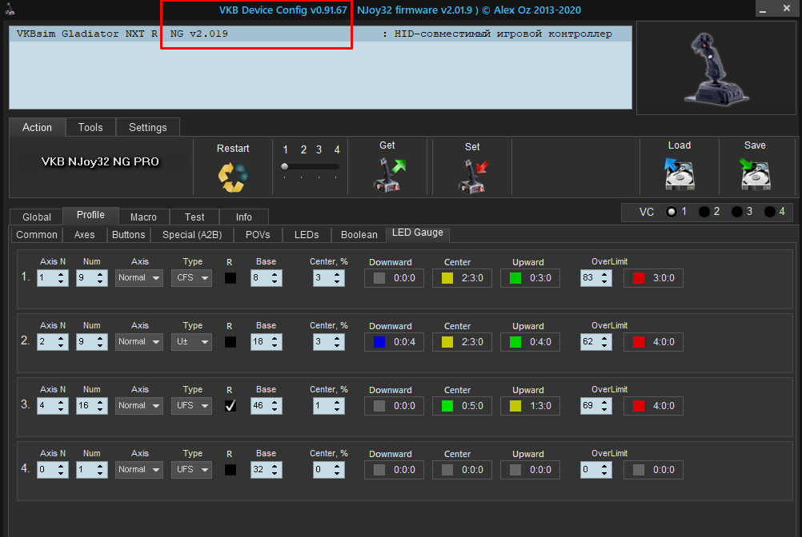Viewport: 802px width, 537px height.
Task: Click the joystick device image
Action: (x=716, y=70)
